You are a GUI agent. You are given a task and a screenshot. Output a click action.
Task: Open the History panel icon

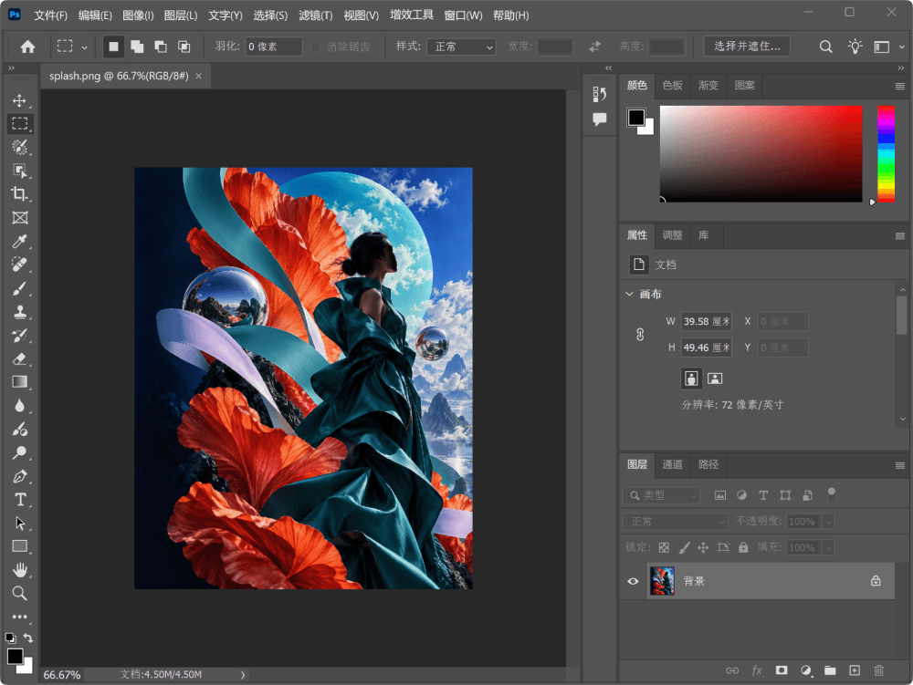pos(600,94)
